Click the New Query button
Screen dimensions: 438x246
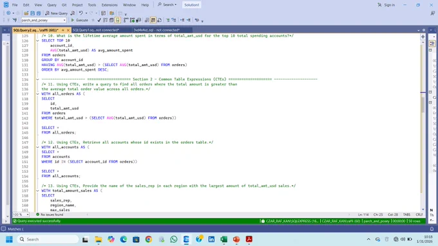(56, 13)
